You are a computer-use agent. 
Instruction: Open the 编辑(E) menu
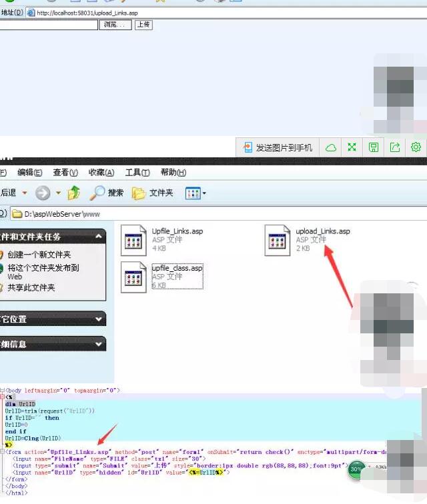point(29,173)
